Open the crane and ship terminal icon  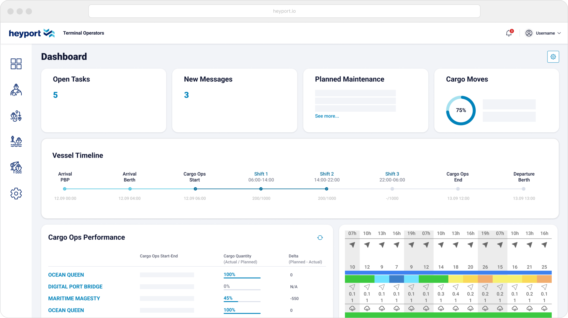pos(16,168)
